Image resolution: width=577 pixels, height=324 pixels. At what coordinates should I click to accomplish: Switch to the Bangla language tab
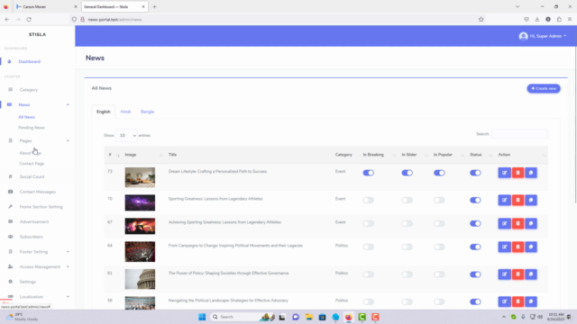147,112
